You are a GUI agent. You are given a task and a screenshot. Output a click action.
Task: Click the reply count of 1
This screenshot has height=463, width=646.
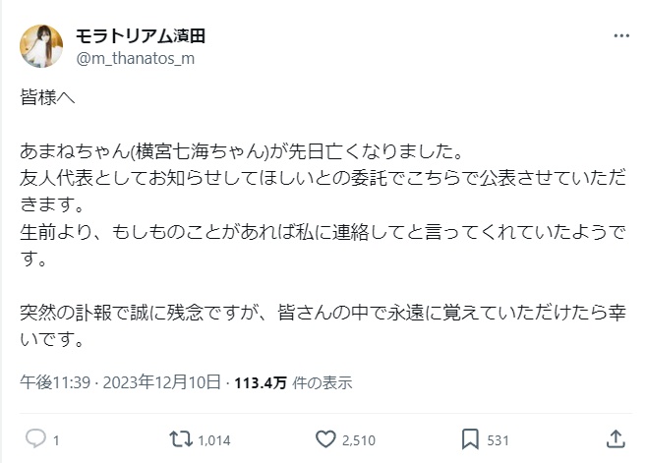point(56,439)
